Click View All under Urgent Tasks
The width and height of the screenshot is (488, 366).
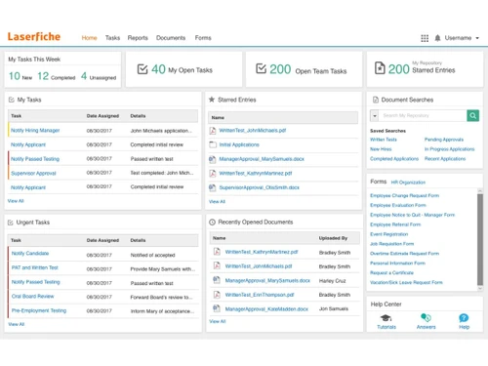click(17, 324)
